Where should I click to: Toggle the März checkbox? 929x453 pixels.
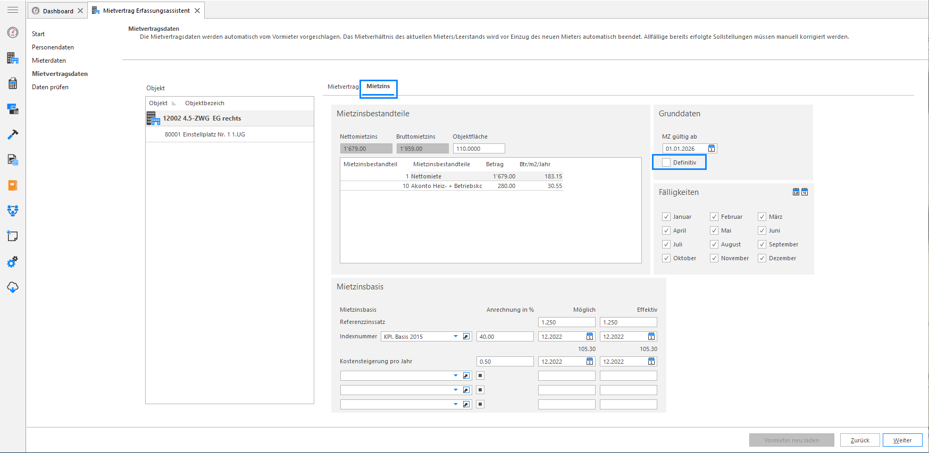coord(762,217)
